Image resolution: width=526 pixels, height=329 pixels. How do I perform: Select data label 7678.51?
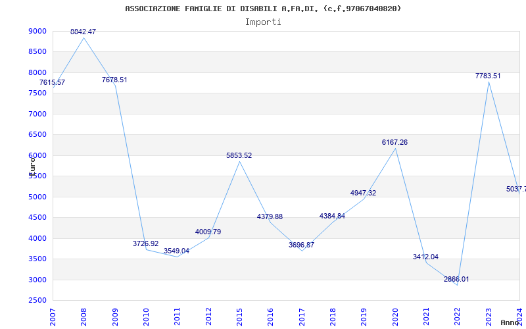click(114, 80)
